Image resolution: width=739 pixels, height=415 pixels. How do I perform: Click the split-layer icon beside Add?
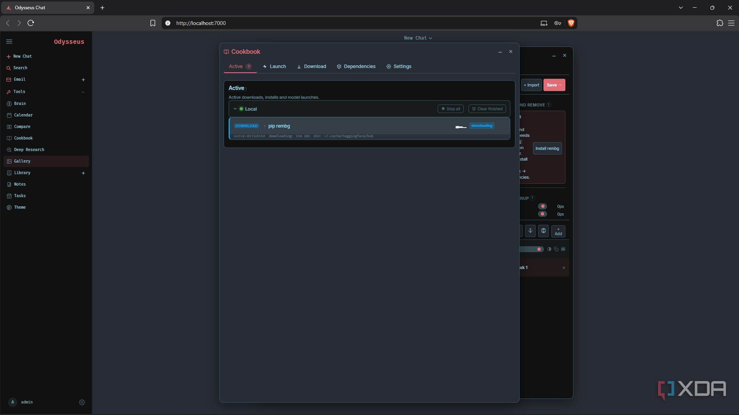[530, 231]
